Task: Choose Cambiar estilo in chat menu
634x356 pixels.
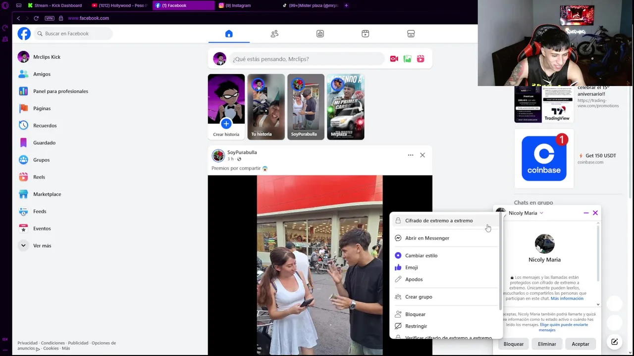Action: pyautogui.click(x=445, y=256)
